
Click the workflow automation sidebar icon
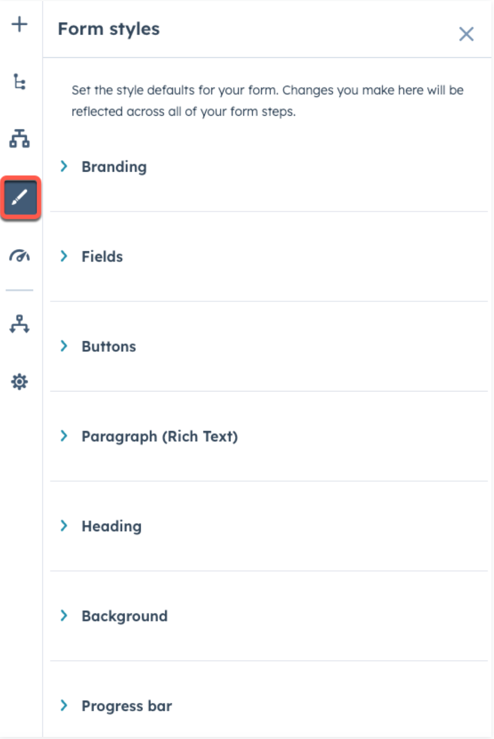point(19,324)
